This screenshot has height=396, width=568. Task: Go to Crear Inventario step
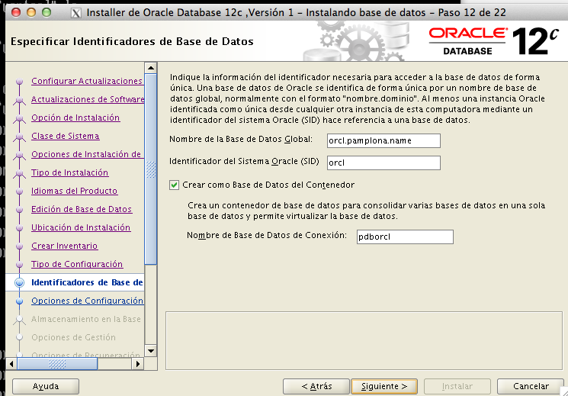(65, 246)
